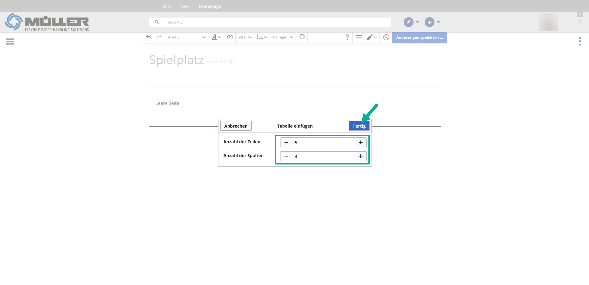Click the Abbrechen button to cancel
The image size is (589, 285).
[x=236, y=126]
